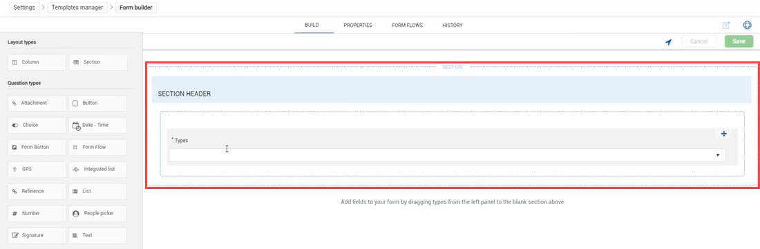The image size is (760, 249).
Task: Add a Column layout type
Action: coord(37,62)
